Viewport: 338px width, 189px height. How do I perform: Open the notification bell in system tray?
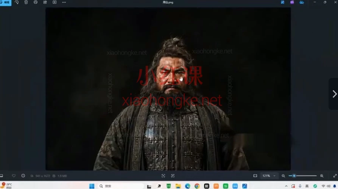[335, 186]
